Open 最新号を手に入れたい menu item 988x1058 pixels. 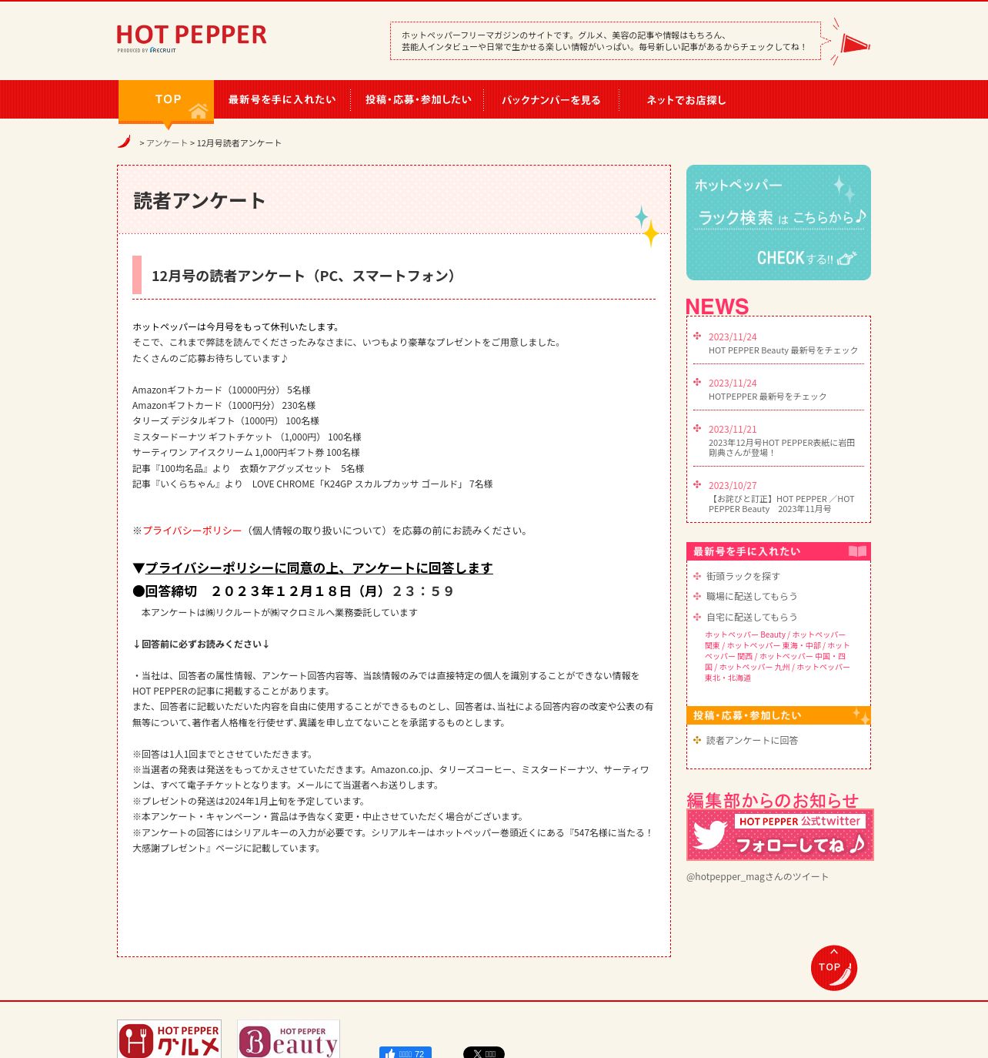[x=282, y=100]
